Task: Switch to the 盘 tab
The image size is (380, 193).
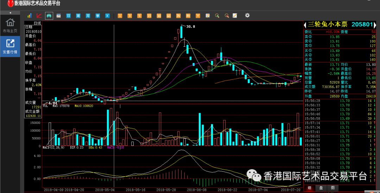Action: click(x=321, y=188)
